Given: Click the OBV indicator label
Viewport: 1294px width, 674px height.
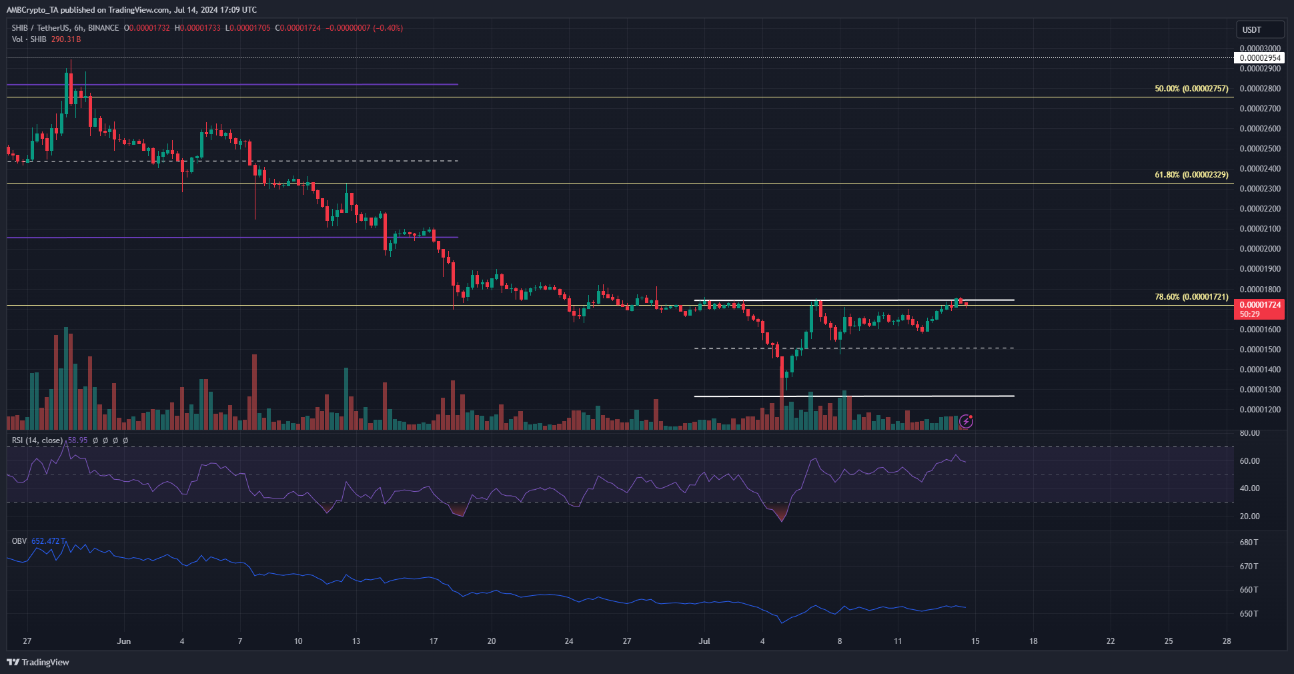Looking at the screenshot, I should click(x=19, y=541).
